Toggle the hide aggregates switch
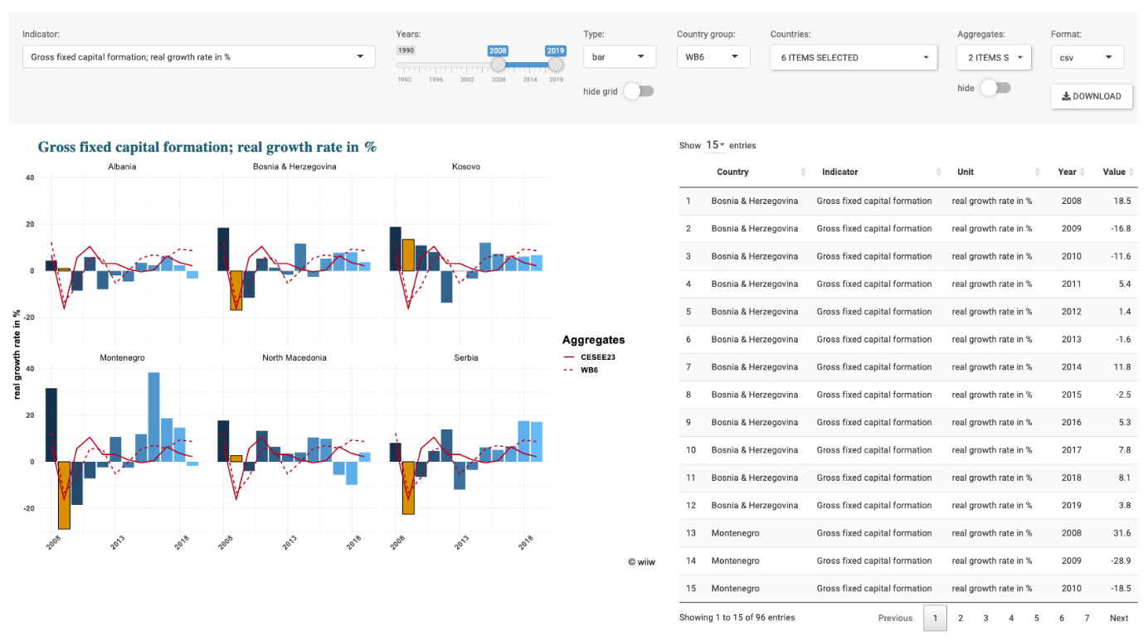 click(995, 88)
